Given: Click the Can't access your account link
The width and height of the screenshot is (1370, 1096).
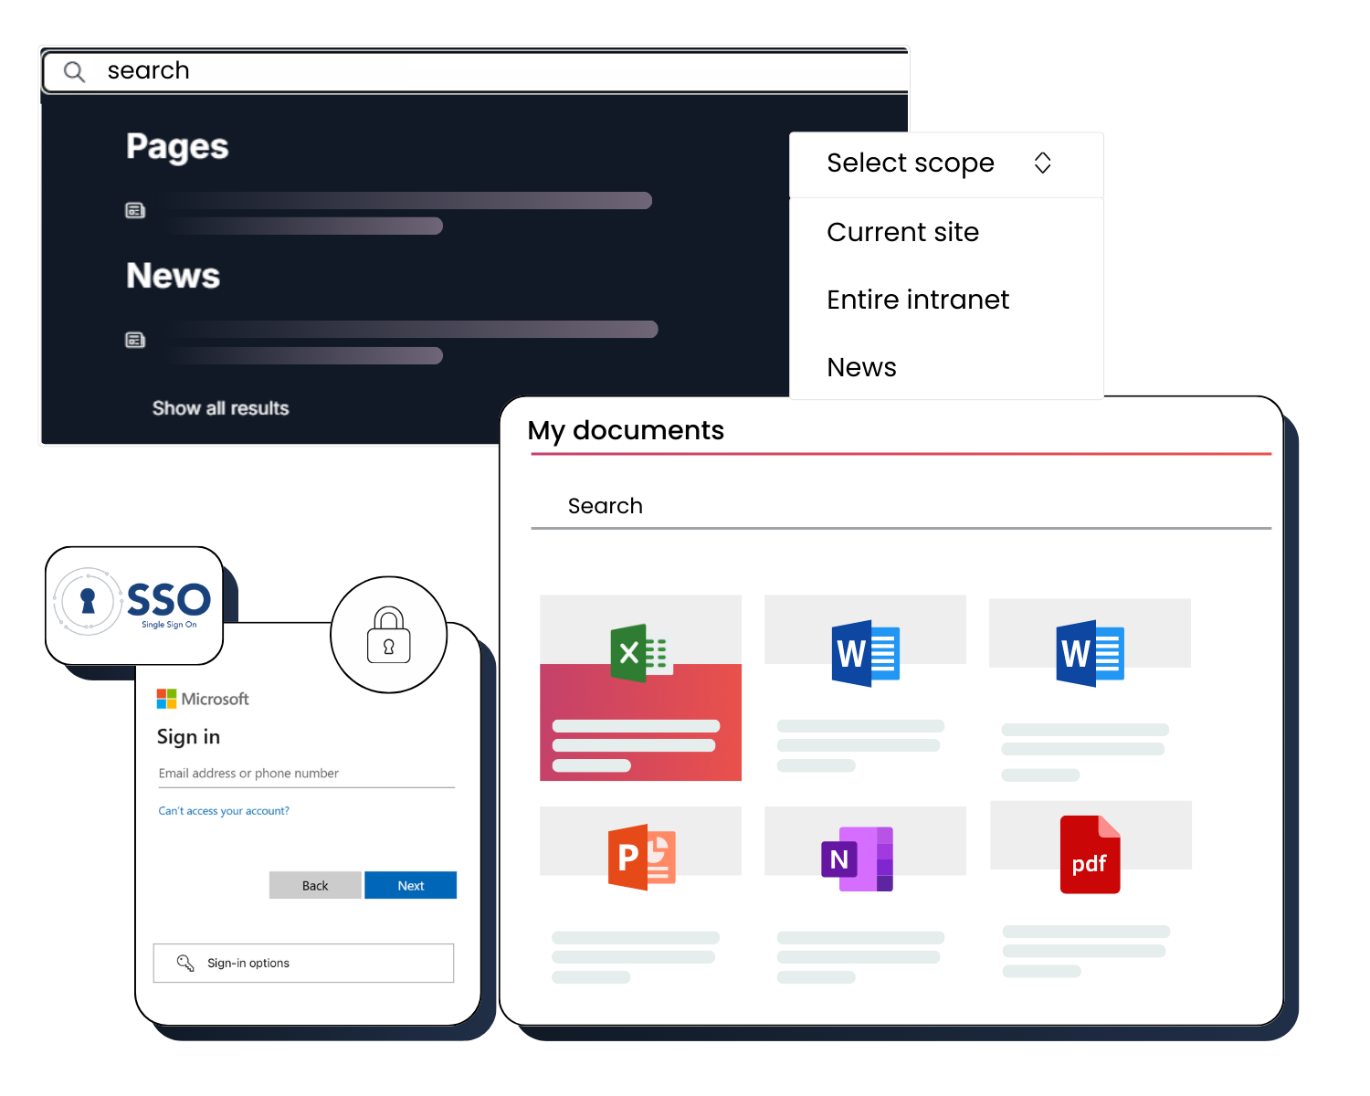Looking at the screenshot, I should click(x=224, y=811).
